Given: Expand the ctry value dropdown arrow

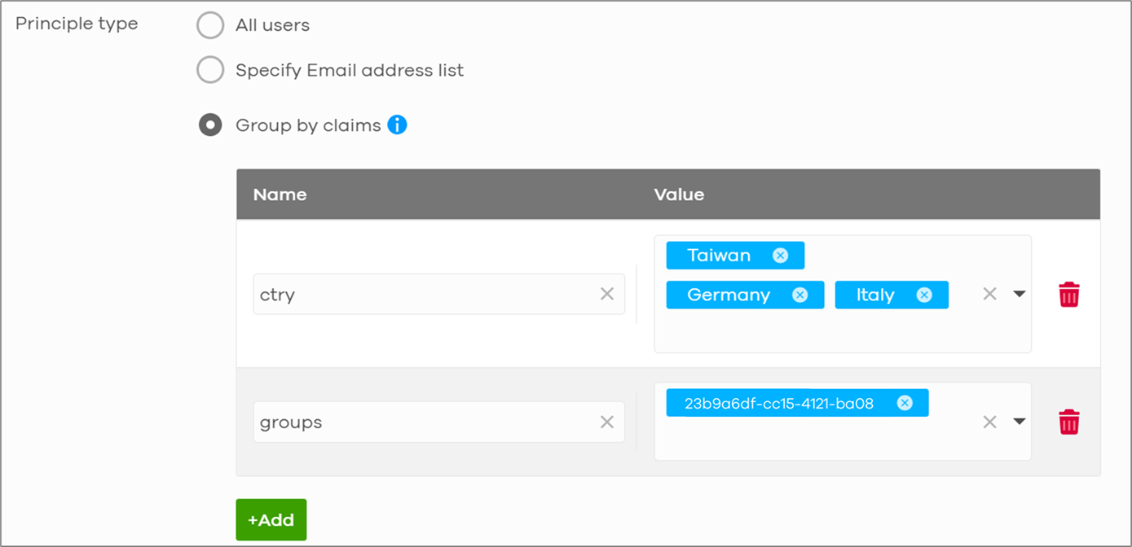Looking at the screenshot, I should [1019, 294].
